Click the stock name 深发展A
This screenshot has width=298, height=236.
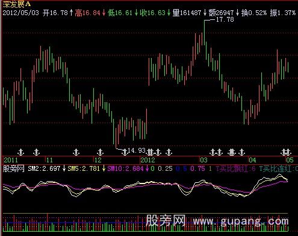pyautogui.click(x=17, y=4)
